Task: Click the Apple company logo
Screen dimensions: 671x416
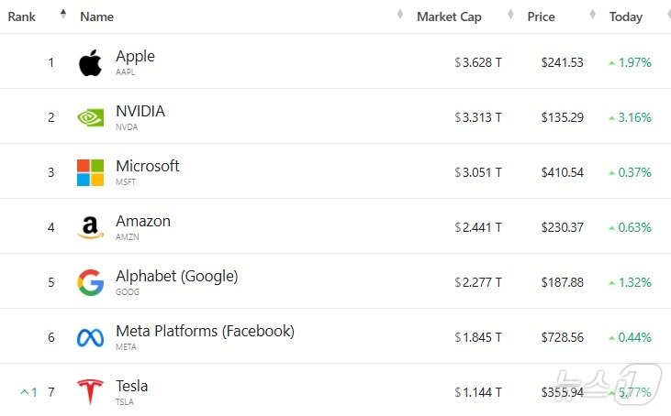Action: tap(90, 63)
